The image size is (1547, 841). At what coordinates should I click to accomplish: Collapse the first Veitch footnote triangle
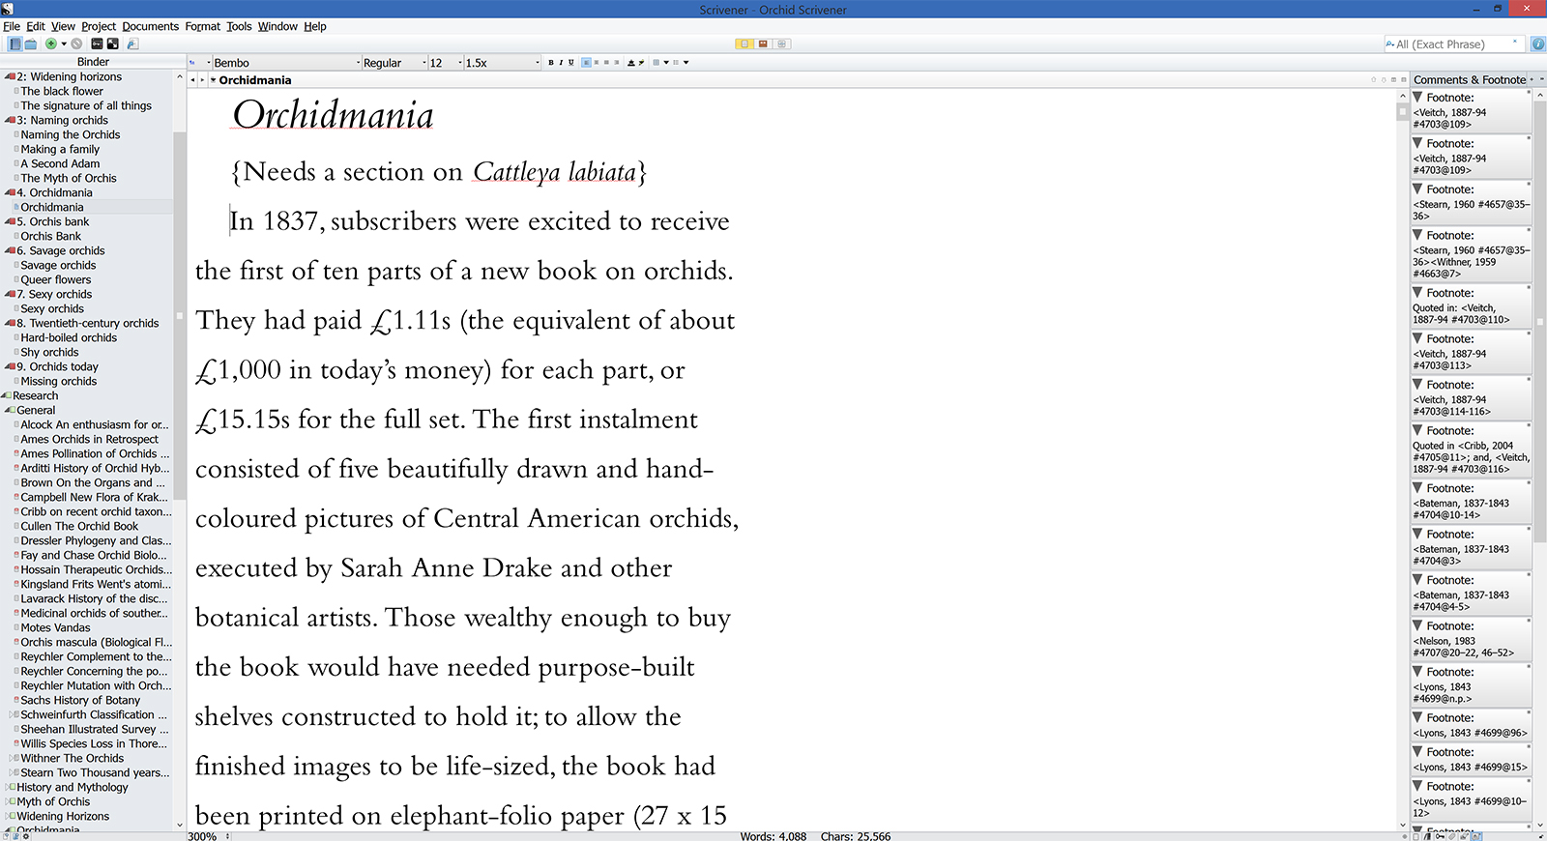(1417, 98)
